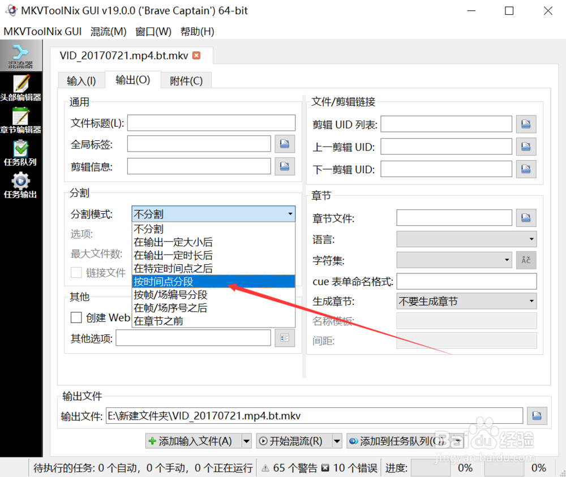This screenshot has height=477, width=566.
Task: Open the MKVToolNix GUI menu
Action: click(42, 31)
